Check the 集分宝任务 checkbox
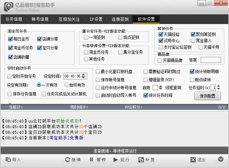 tap(120, 52)
